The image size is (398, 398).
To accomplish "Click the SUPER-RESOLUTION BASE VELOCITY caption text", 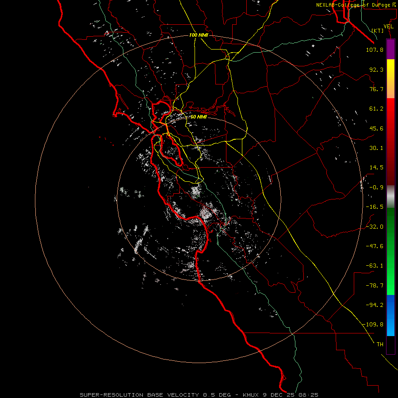I will pyautogui.click(x=140, y=395).
